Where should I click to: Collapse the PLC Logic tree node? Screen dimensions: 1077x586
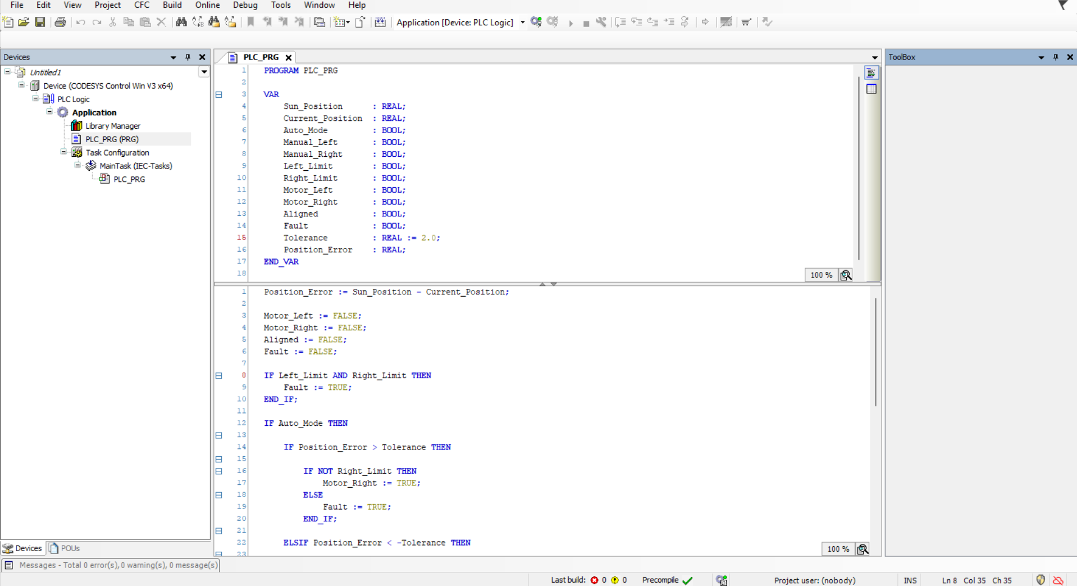click(x=35, y=98)
